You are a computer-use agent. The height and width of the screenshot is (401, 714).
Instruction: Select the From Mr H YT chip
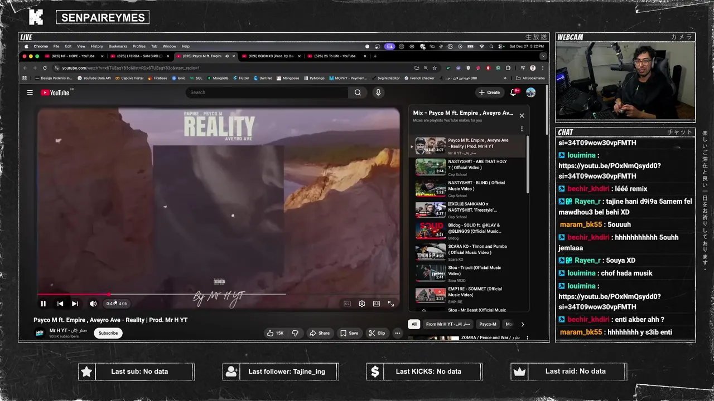(448, 324)
